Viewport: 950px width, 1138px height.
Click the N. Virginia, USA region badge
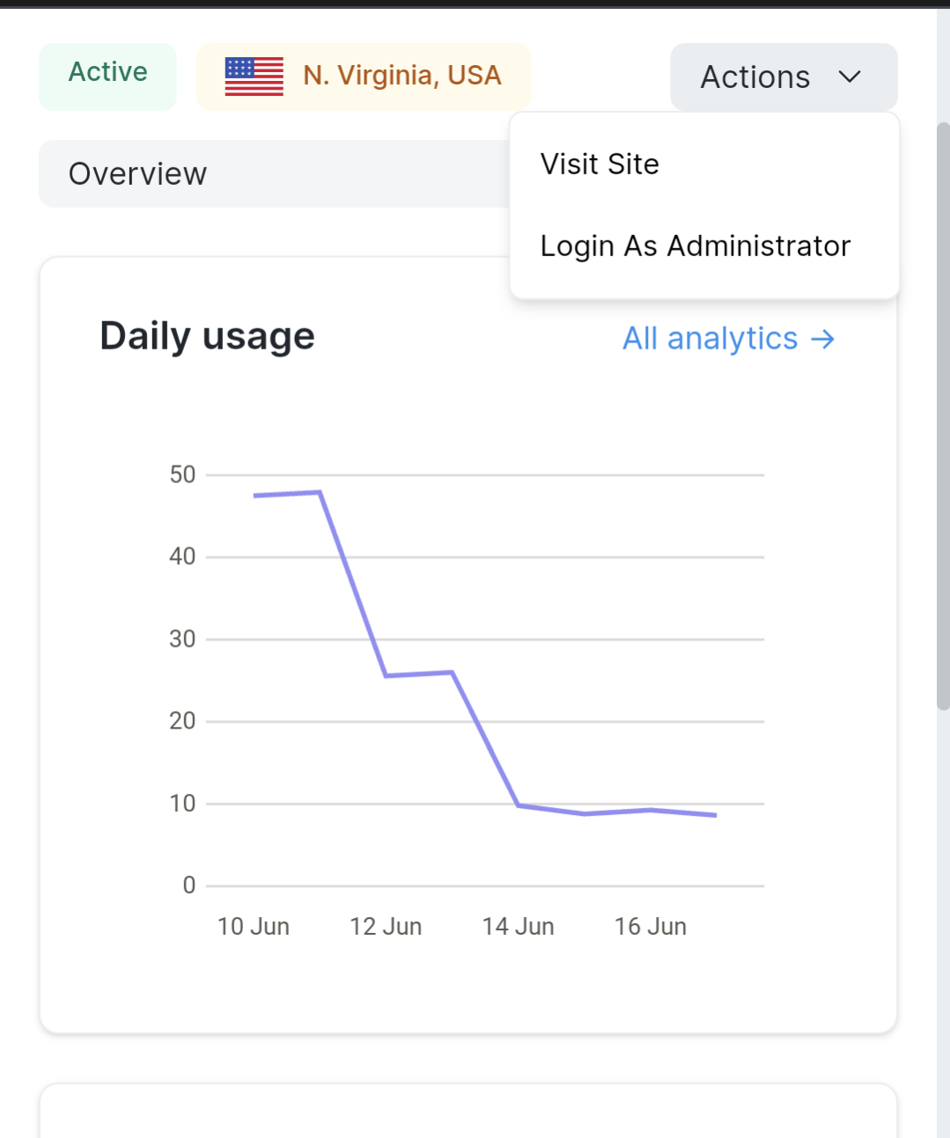pos(364,77)
